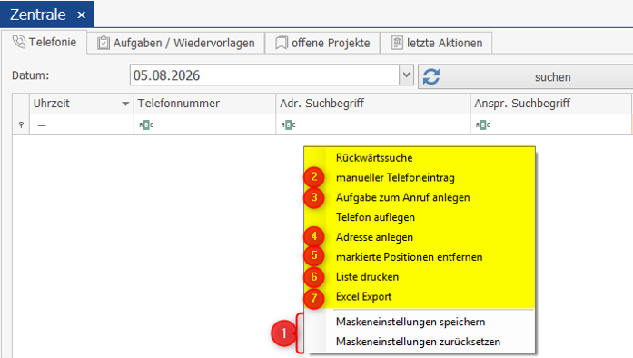Image resolution: width=633 pixels, height=358 pixels.
Task: Open the offene Projekte tab
Action: click(322, 43)
